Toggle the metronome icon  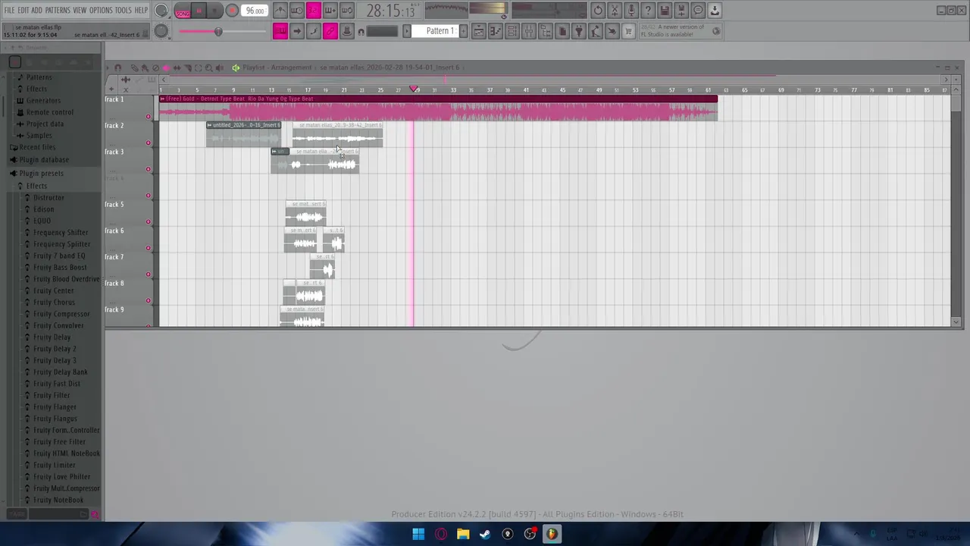[x=280, y=11]
